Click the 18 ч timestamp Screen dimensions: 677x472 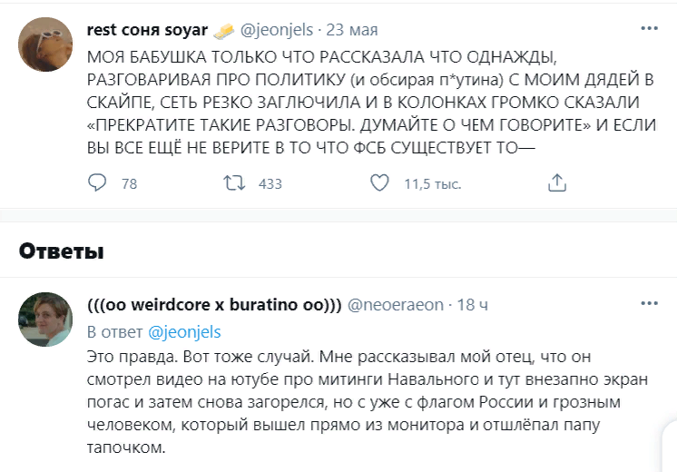[x=472, y=305]
